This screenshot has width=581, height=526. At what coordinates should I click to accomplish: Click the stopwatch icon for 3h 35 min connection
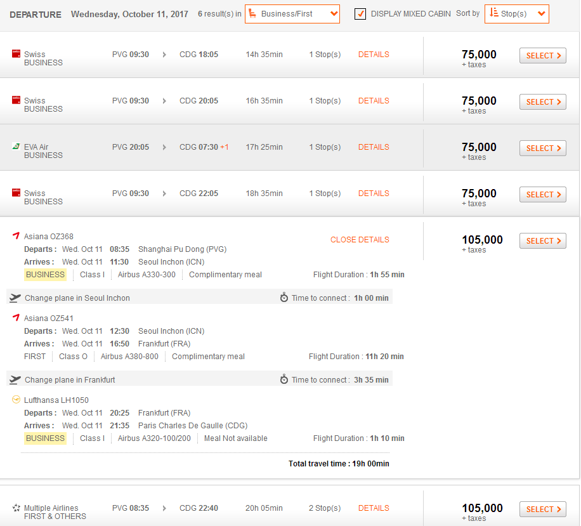284,379
